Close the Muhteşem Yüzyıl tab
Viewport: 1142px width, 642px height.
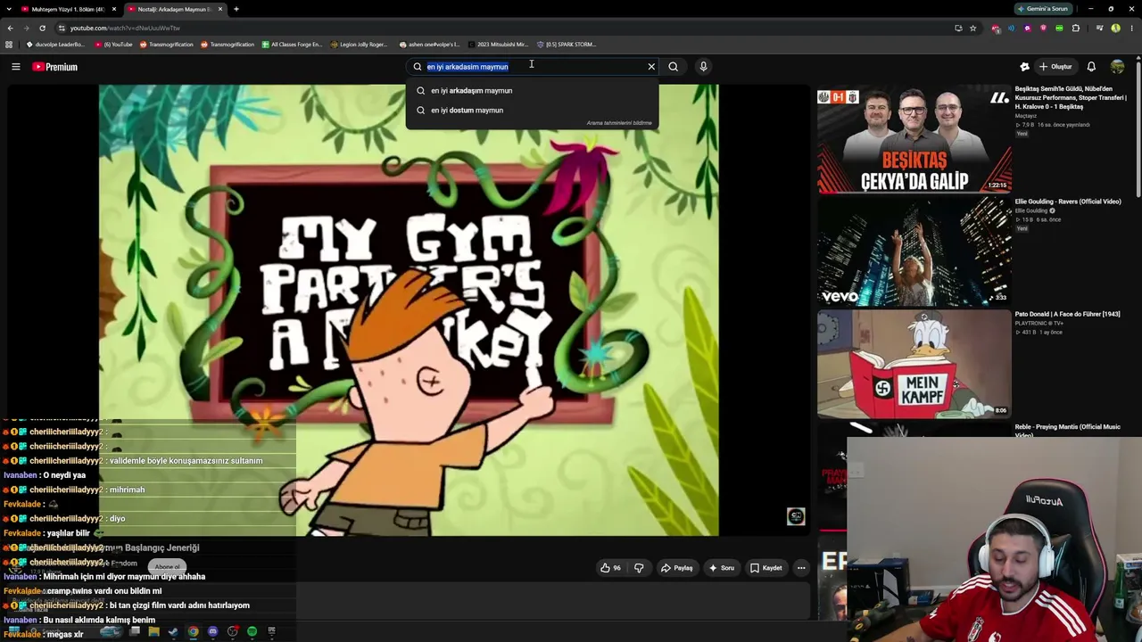point(114,9)
